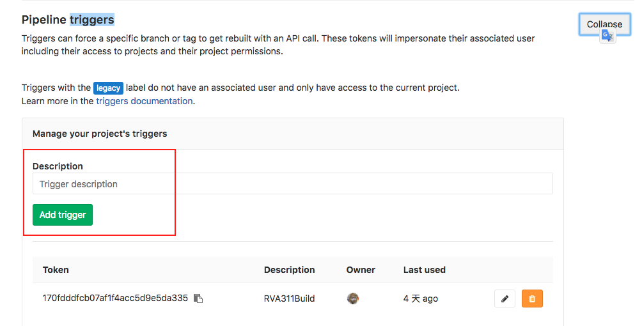
Task: Click the RVA311Build description cell
Action: pos(289,299)
